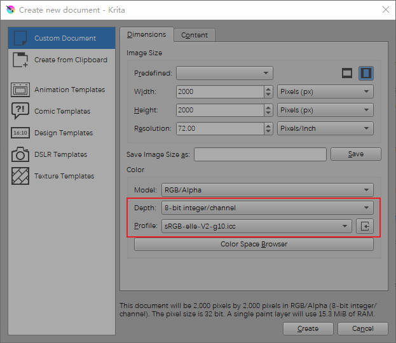Increase Width using the spinner up arrow
The image size is (396, 343).
tap(268, 88)
